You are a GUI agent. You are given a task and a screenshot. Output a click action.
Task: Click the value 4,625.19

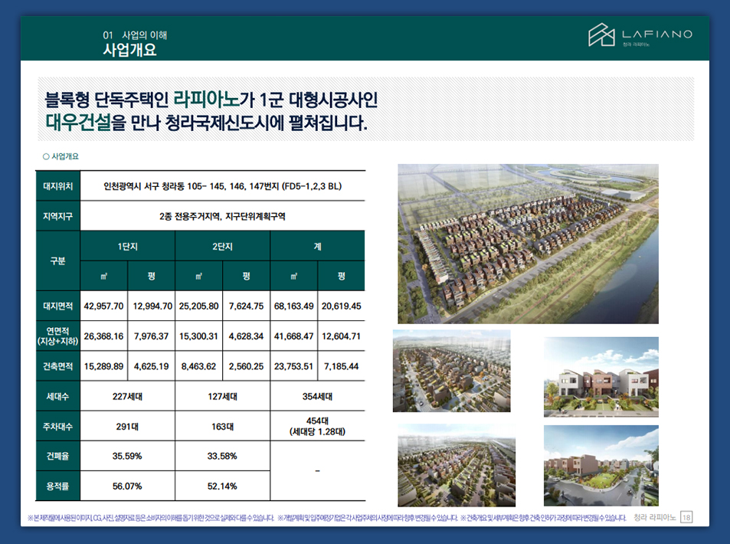coord(152,366)
